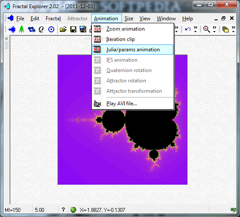Click the green tree IFS fractal icon

[22, 29]
